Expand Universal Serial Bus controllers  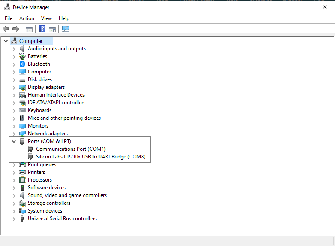14,219
